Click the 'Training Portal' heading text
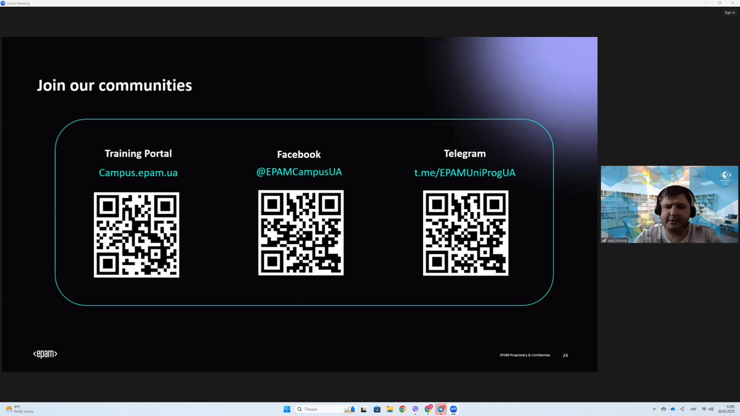This screenshot has height=416, width=740. (138, 153)
